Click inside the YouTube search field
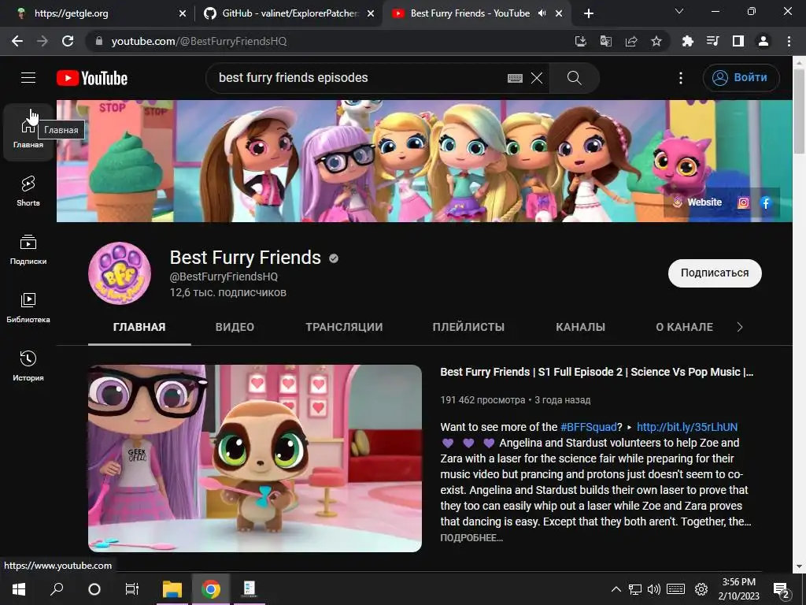Screen dimensions: 806x605 click(x=360, y=78)
